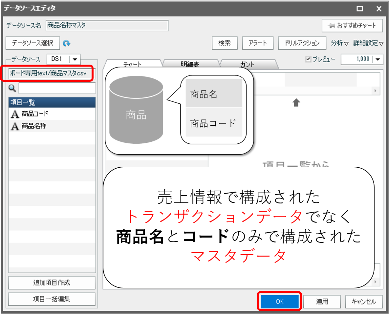This screenshot has width=389, height=314.
Task: Click the ドリルアクション button
Action: click(302, 43)
